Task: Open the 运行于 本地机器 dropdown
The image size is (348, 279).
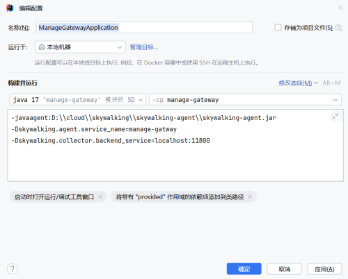Action: point(80,47)
